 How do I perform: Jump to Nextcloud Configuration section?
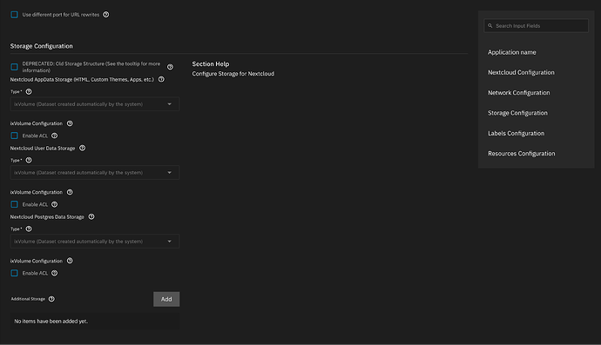[521, 72]
